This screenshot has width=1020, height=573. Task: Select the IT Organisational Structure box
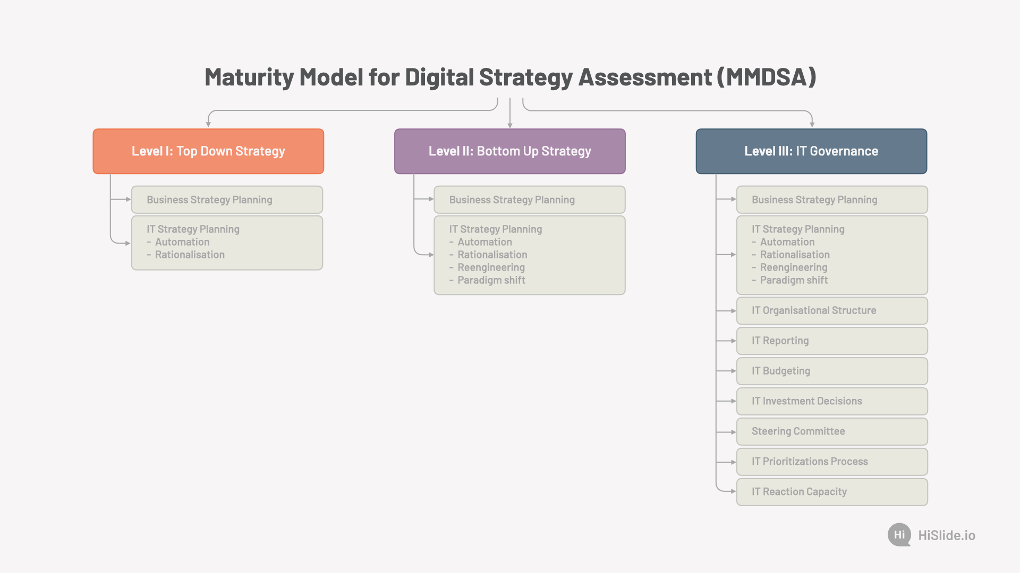point(832,311)
